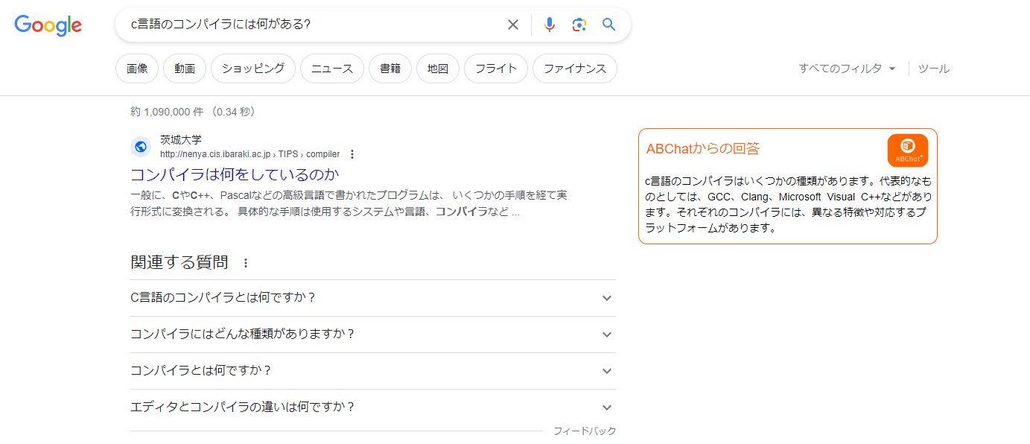Screen dimensions: 1030x444
Task: Open ツール options
Action: (x=933, y=68)
